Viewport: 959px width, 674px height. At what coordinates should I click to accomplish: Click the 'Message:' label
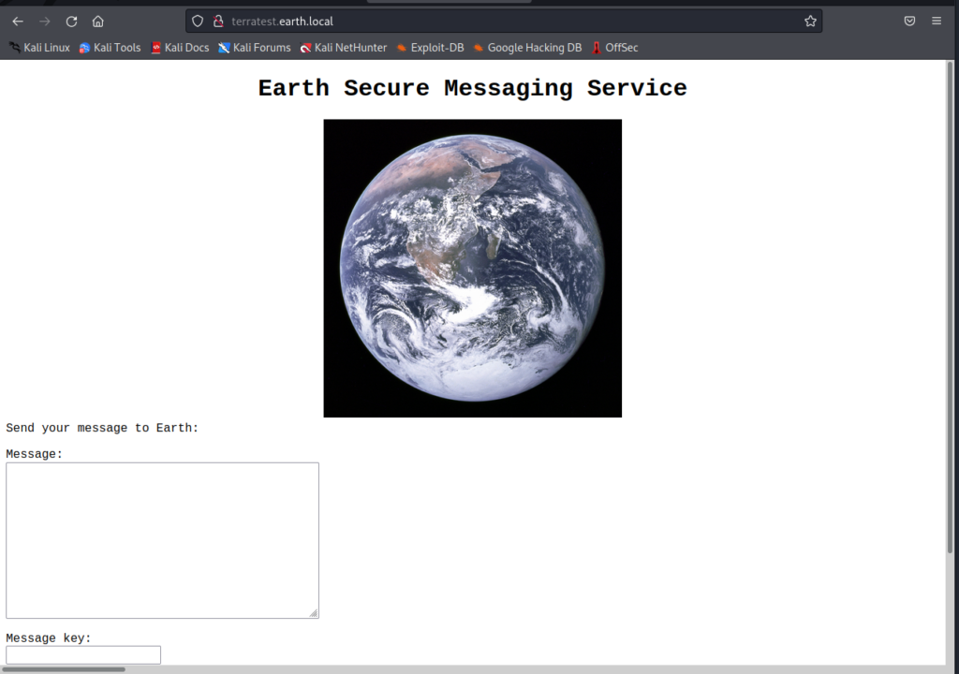point(35,454)
